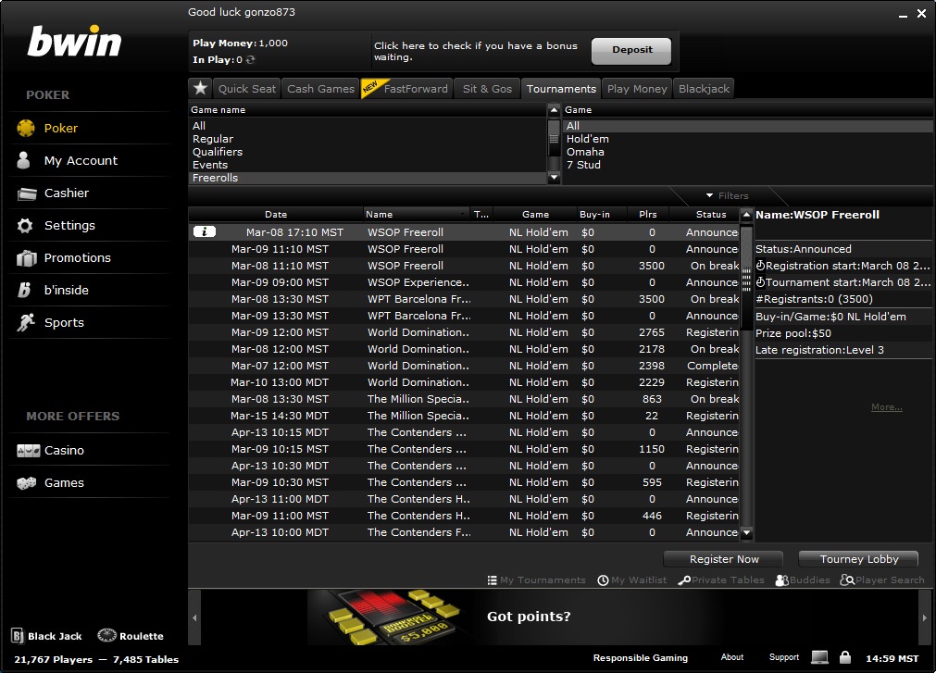
Task: Open the About link
Action: [731, 657]
